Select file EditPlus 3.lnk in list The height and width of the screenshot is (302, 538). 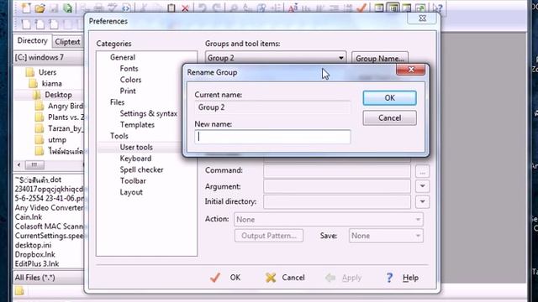click(37, 263)
